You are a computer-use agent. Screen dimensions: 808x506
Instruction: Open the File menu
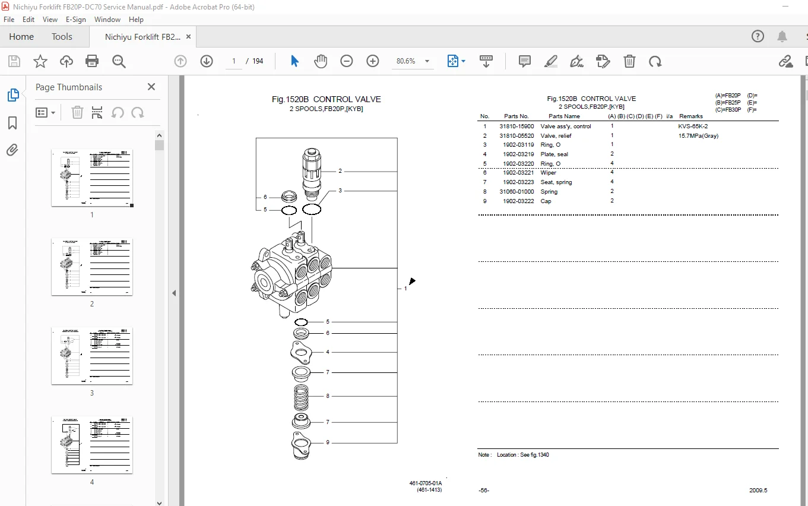point(9,20)
